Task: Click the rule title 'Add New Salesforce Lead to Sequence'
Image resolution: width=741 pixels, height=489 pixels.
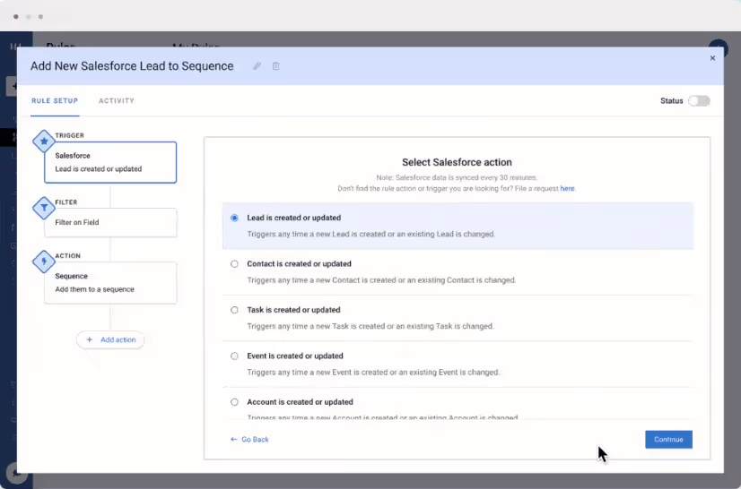Action: click(132, 66)
